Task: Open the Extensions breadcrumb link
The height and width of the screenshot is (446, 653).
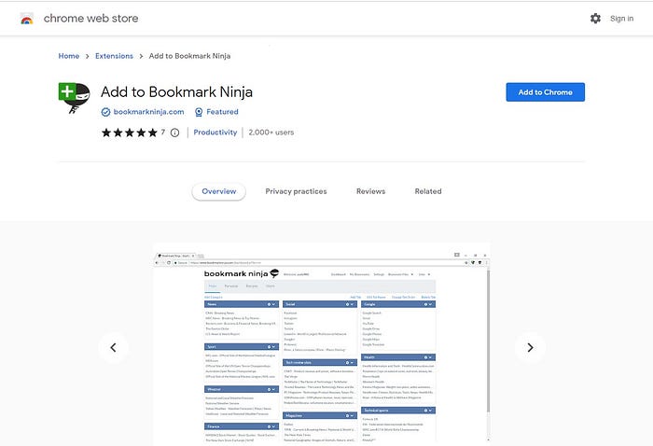Action: click(x=114, y=56)
